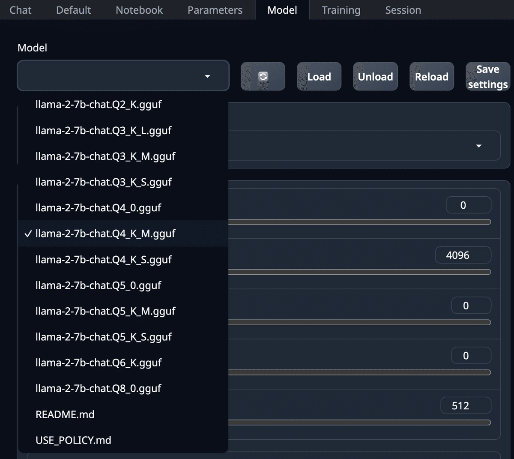
Task: Click the number field showing 512
Action: click(466, 405)
